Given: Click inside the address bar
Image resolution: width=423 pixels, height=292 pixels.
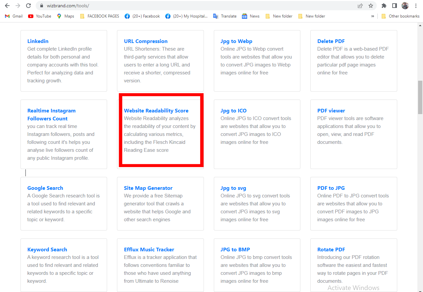Looking at the screenshot, I should point(132,6).
